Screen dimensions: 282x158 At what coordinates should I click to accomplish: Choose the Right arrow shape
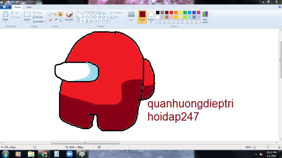[95, 17]
